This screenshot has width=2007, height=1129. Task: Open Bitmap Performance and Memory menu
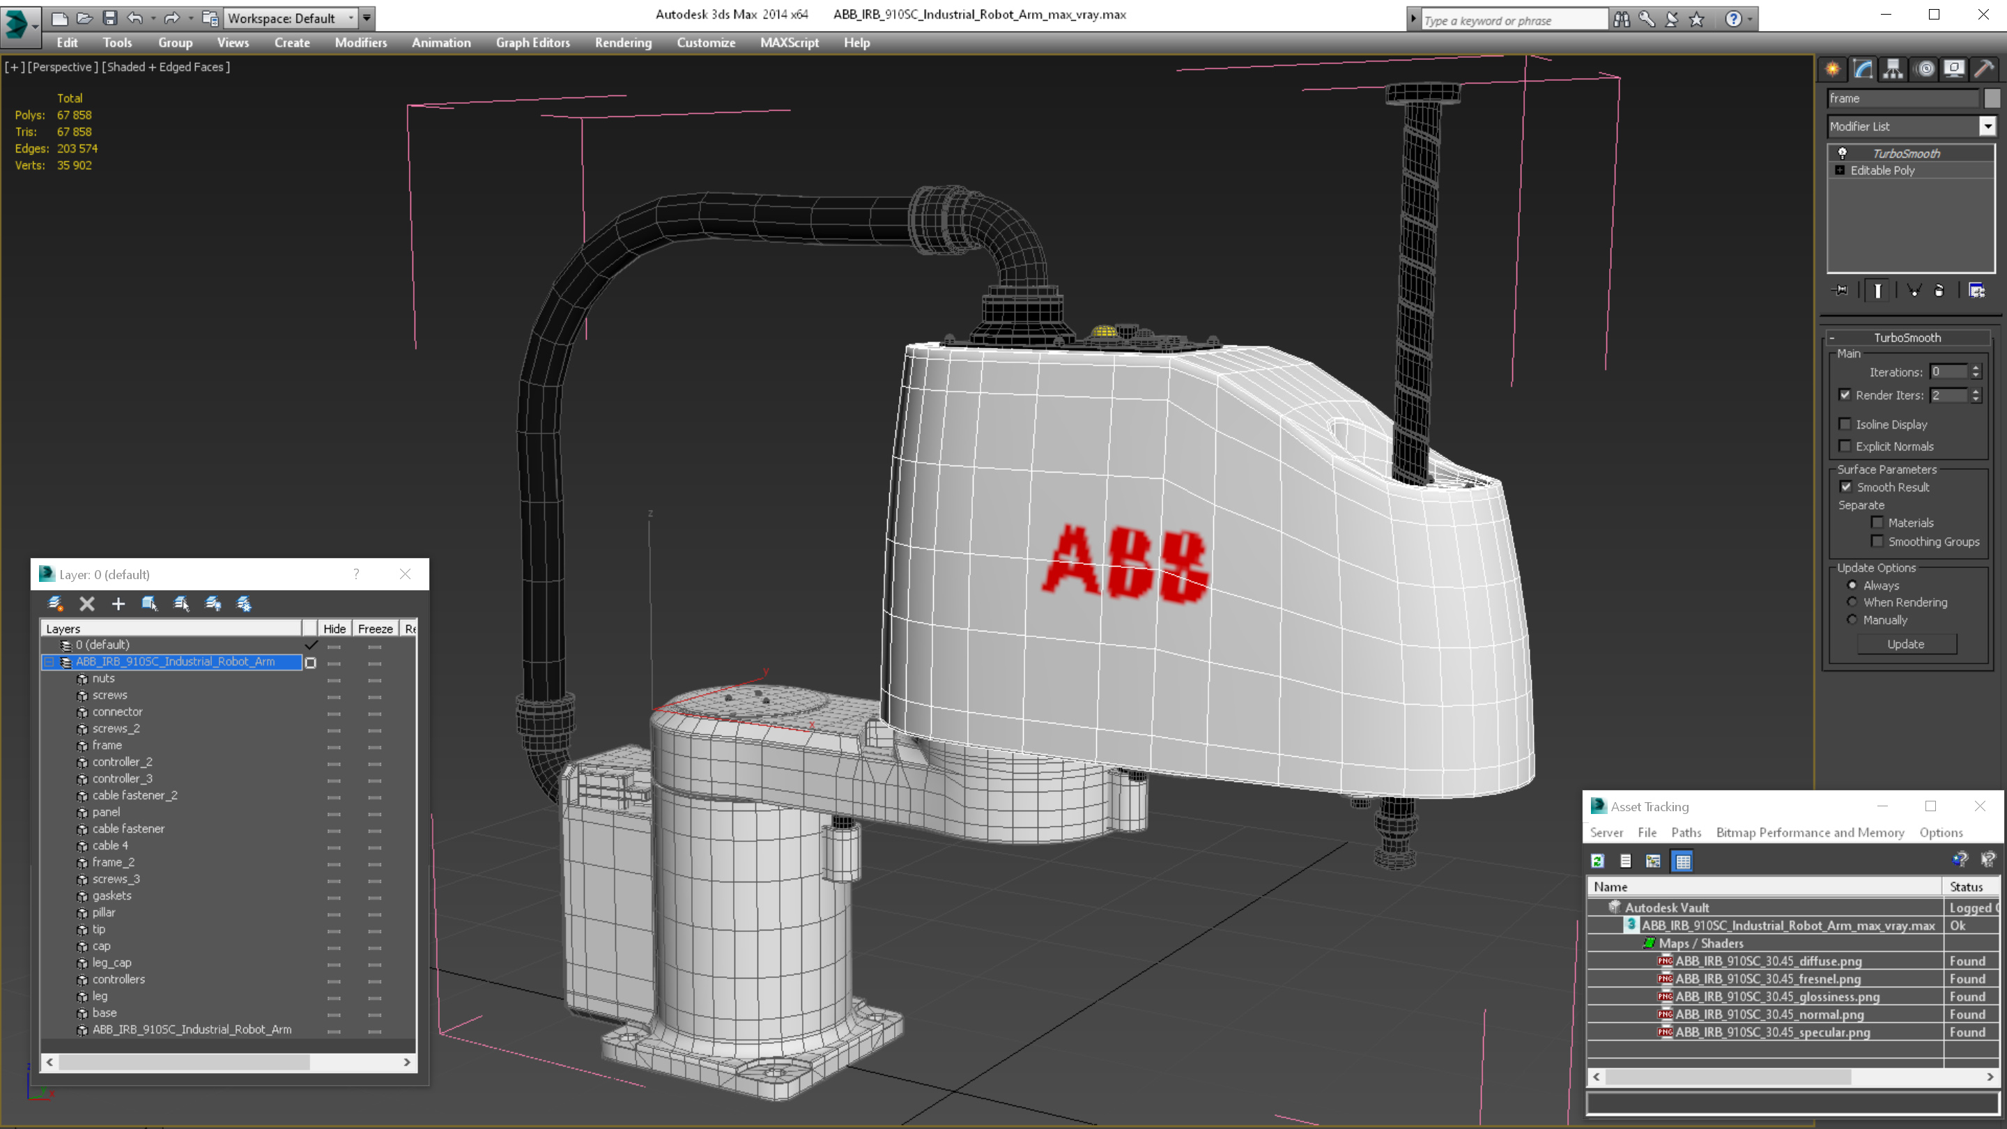pyautogui.click(x=1810, y=832)
